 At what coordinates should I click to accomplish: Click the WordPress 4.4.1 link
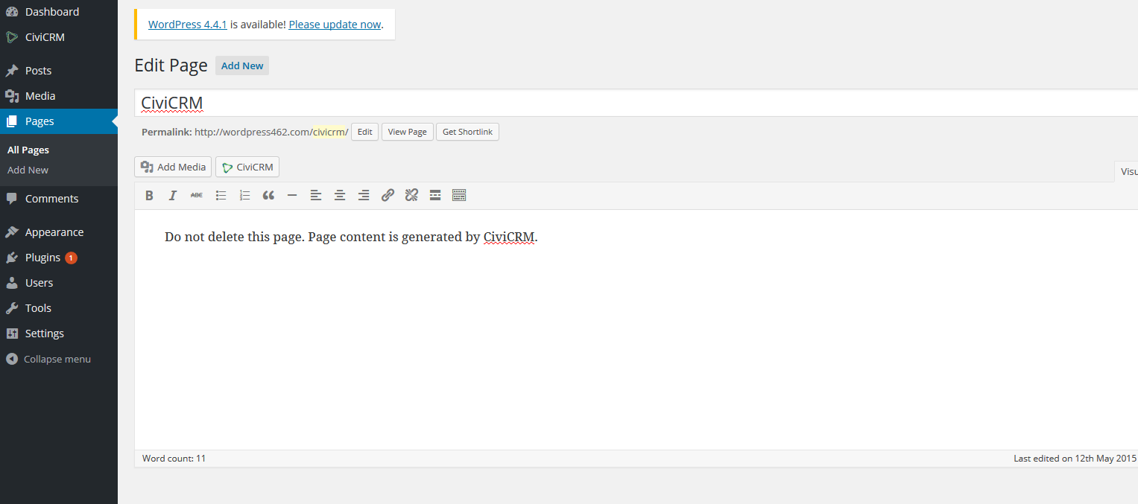coord(188,25)
